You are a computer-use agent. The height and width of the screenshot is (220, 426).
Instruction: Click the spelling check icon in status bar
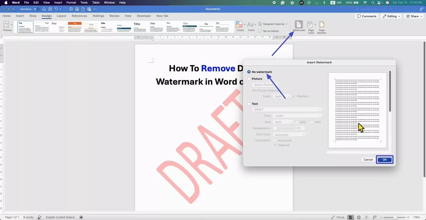click(x=39, y=217)
